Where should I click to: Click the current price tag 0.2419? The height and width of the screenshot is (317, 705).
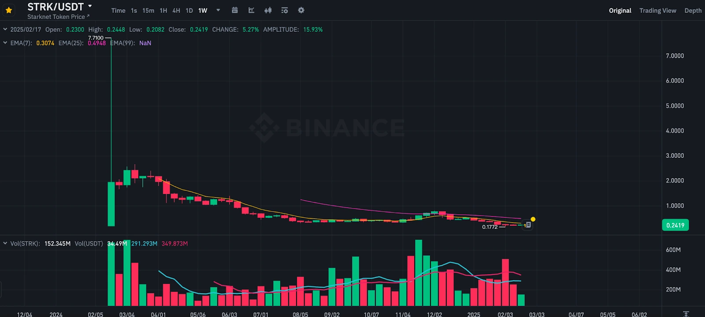[675, 225]
